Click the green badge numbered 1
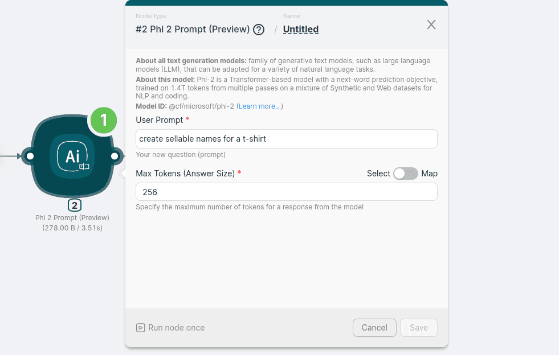This screenshot has height=355, width=559. click(x=104, y=120)
